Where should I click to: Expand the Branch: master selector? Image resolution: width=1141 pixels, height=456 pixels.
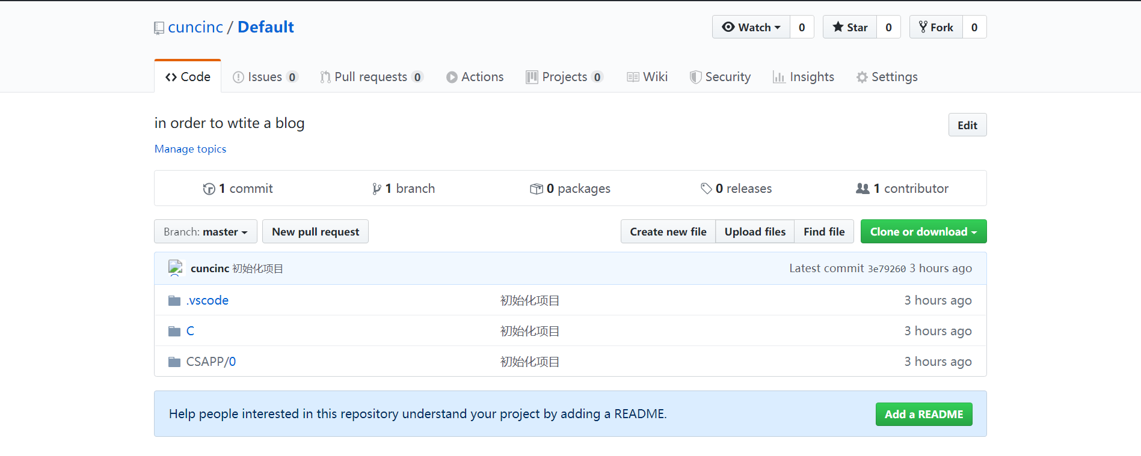206,232
